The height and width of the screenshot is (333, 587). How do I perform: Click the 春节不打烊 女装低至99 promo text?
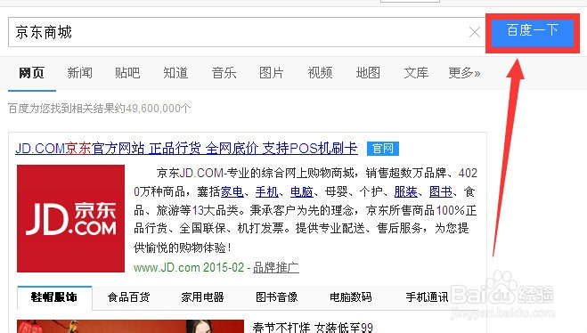coord(313,328)
